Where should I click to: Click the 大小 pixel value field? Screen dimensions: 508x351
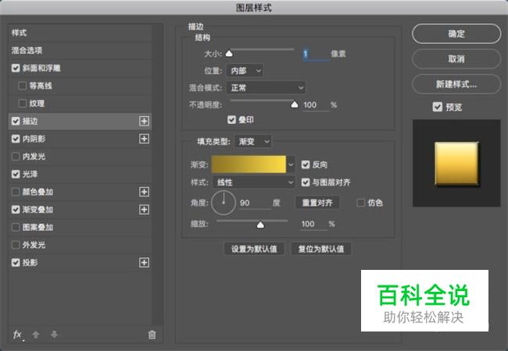316,54
